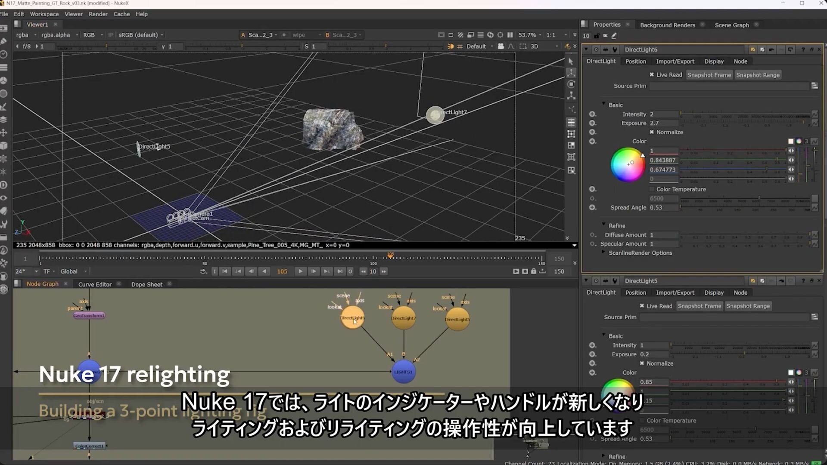Click Snapshot Frame in DirectLight5 panel
Viewport: 827px width, 465px height.
699,306
